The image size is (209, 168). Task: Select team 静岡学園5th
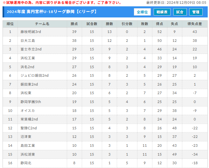31,102
